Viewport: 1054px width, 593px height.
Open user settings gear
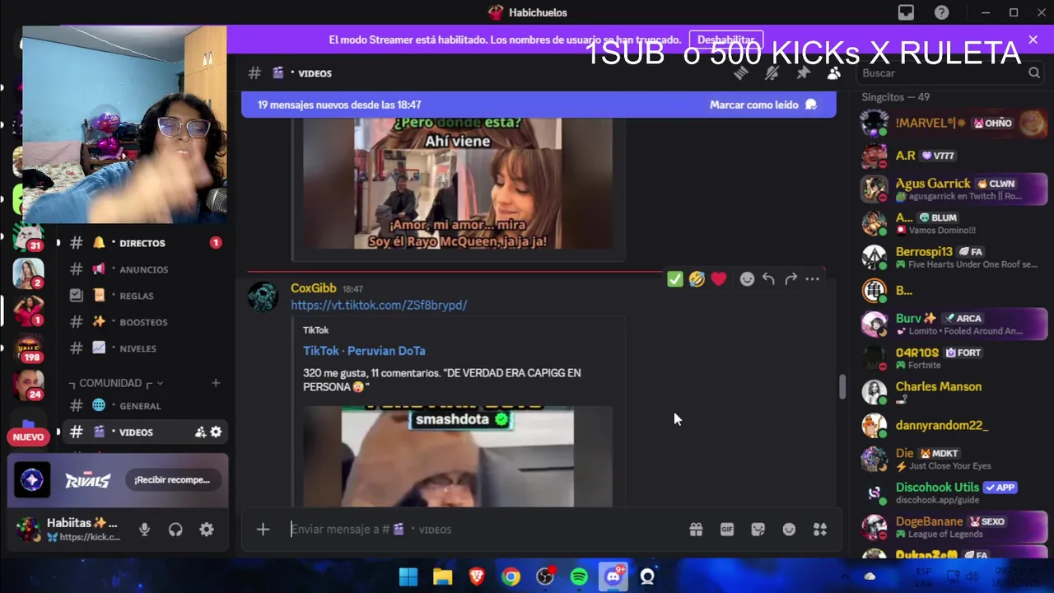click(207, 530)
